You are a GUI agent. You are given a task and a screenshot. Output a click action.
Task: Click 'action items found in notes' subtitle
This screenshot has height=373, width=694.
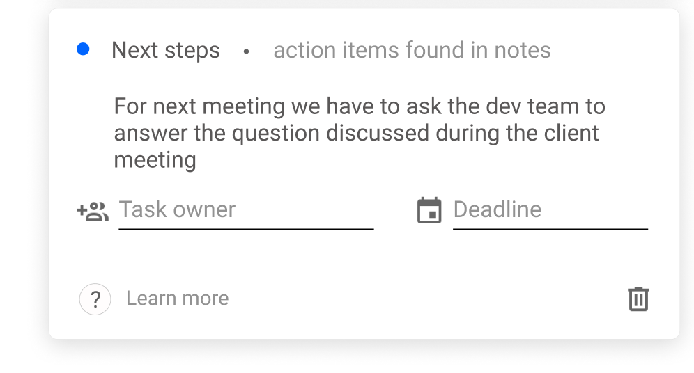pos(412,50)
